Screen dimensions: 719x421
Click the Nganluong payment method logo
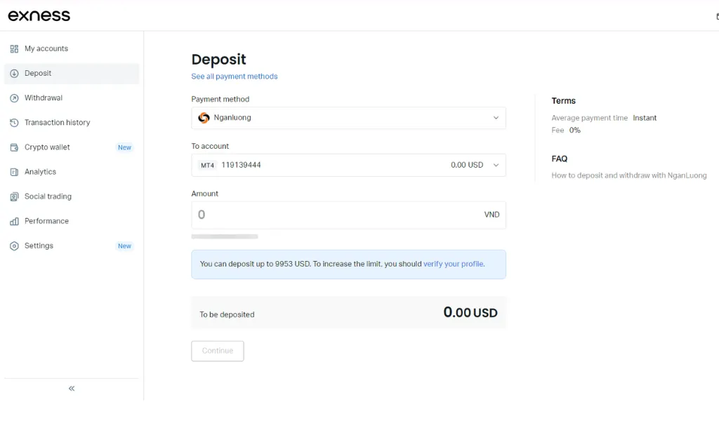coord(203,118)
